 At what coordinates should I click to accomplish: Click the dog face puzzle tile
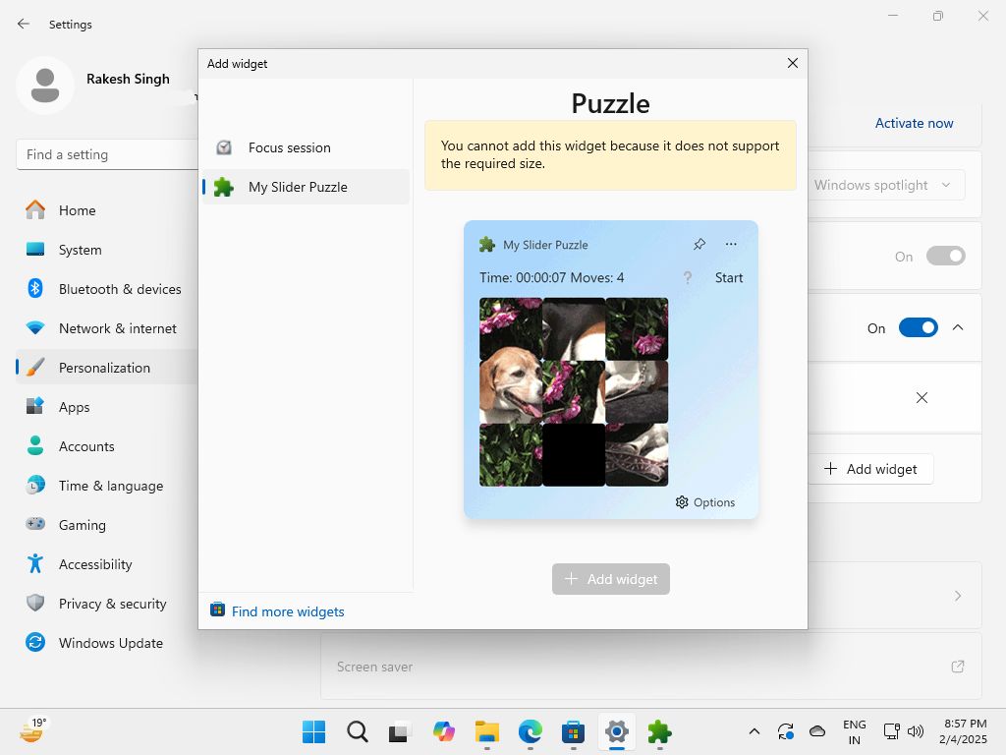point(510,391)
